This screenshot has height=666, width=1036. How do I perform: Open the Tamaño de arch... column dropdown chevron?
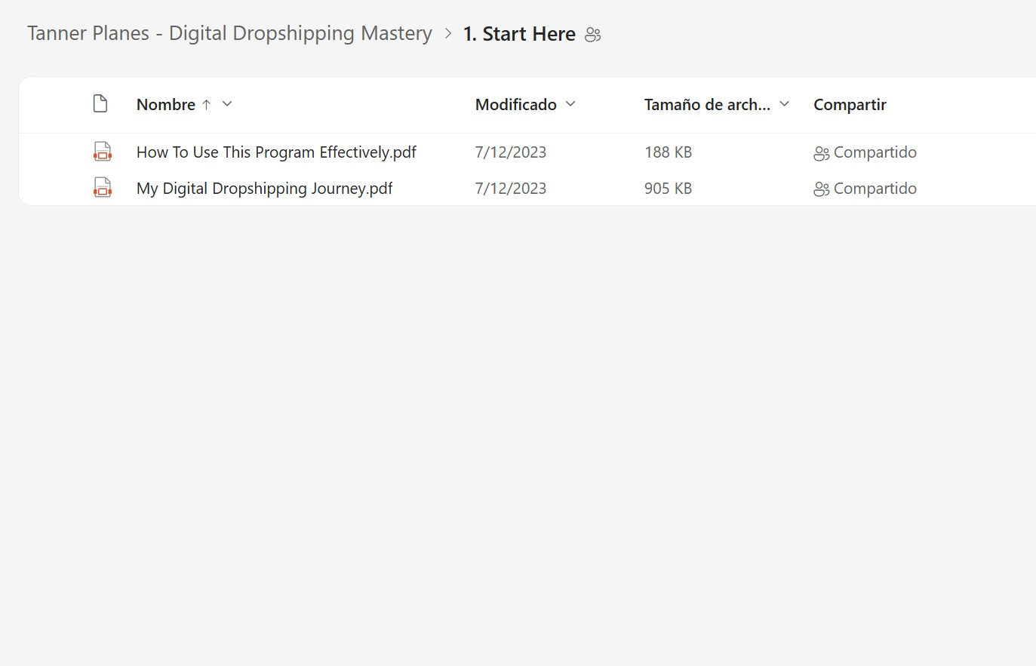tap(784, 104)
